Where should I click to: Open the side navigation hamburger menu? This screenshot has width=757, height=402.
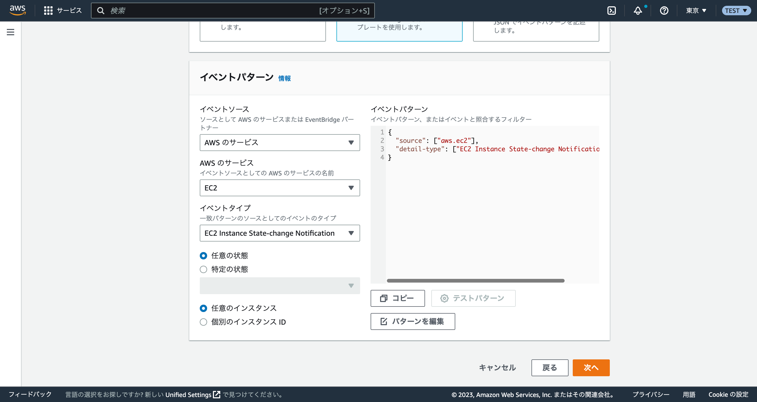[11, 32]
